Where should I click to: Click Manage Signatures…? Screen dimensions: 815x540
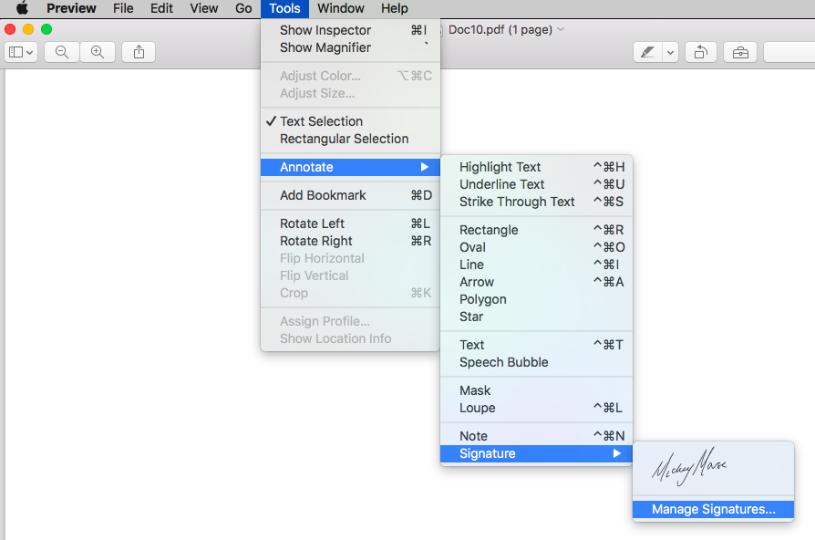tap(713, 509)
